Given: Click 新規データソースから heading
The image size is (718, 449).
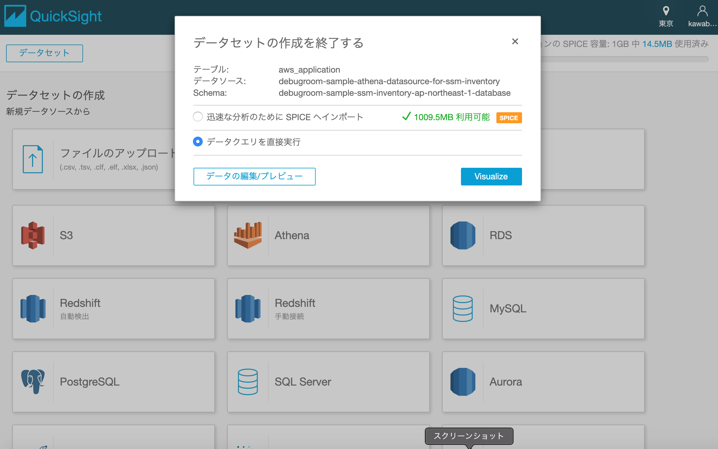Looking at the screenshot, I should [48, 111].
